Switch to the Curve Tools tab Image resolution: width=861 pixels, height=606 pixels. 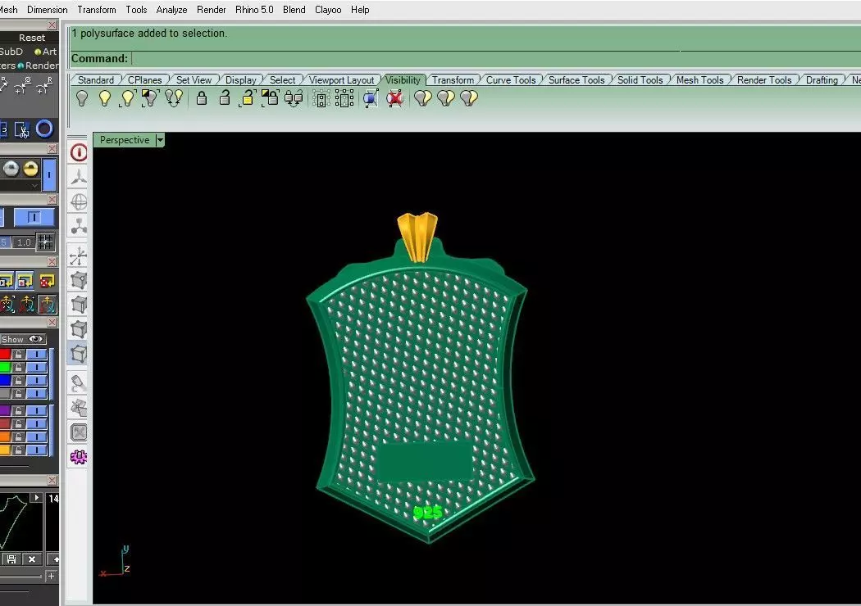tap(511, 80)
